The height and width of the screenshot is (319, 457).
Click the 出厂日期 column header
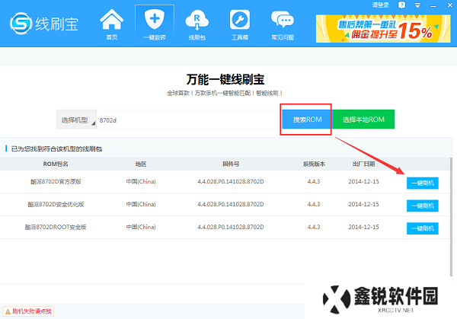[363, 164]
